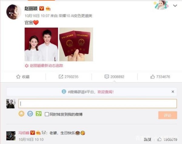
Task: Like 冯绍峰's comment via thumbs-up icon
Action: point(160,139)
